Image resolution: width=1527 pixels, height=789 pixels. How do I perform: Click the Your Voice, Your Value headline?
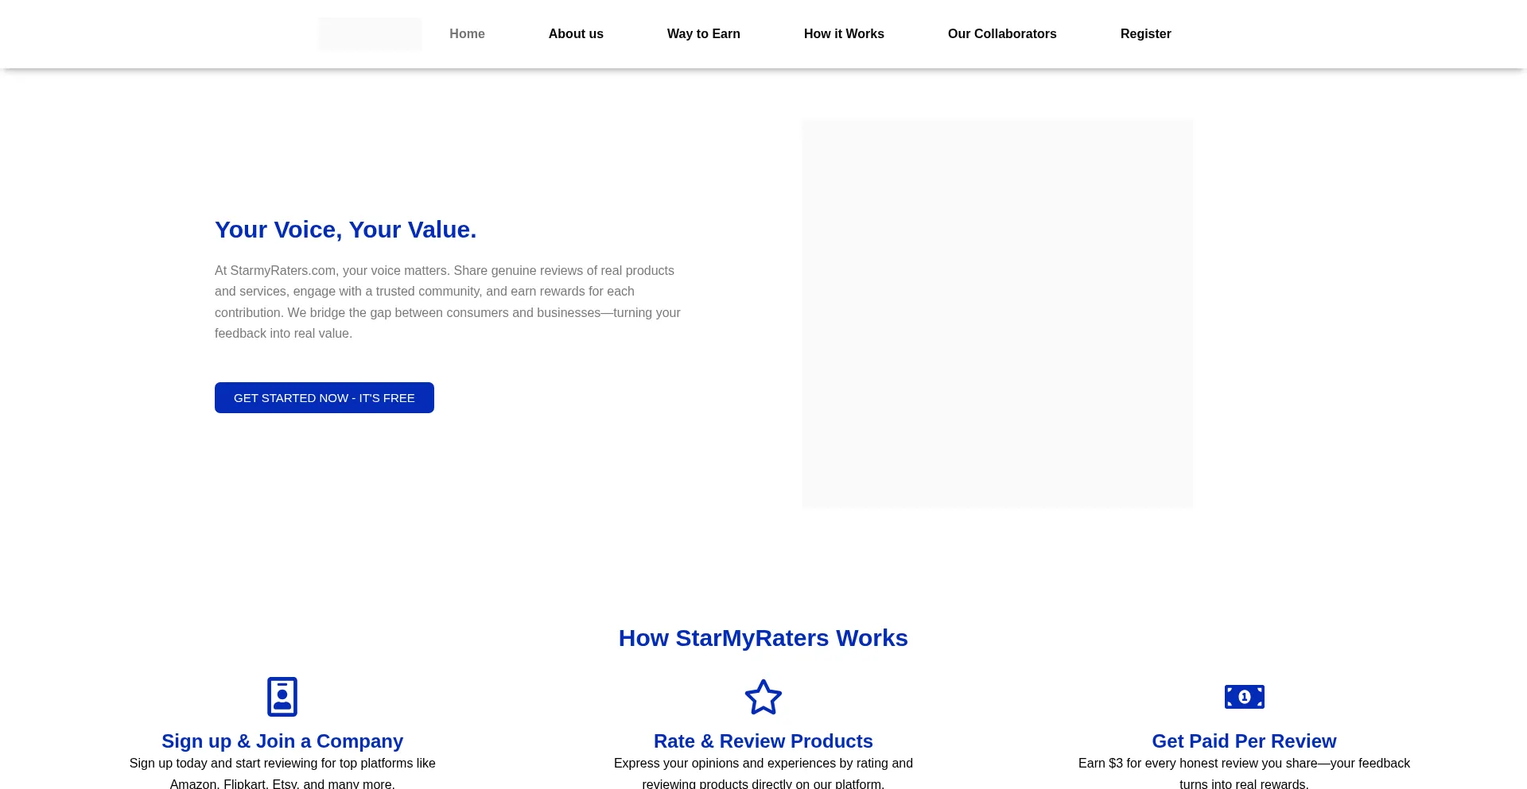point(345,230)
